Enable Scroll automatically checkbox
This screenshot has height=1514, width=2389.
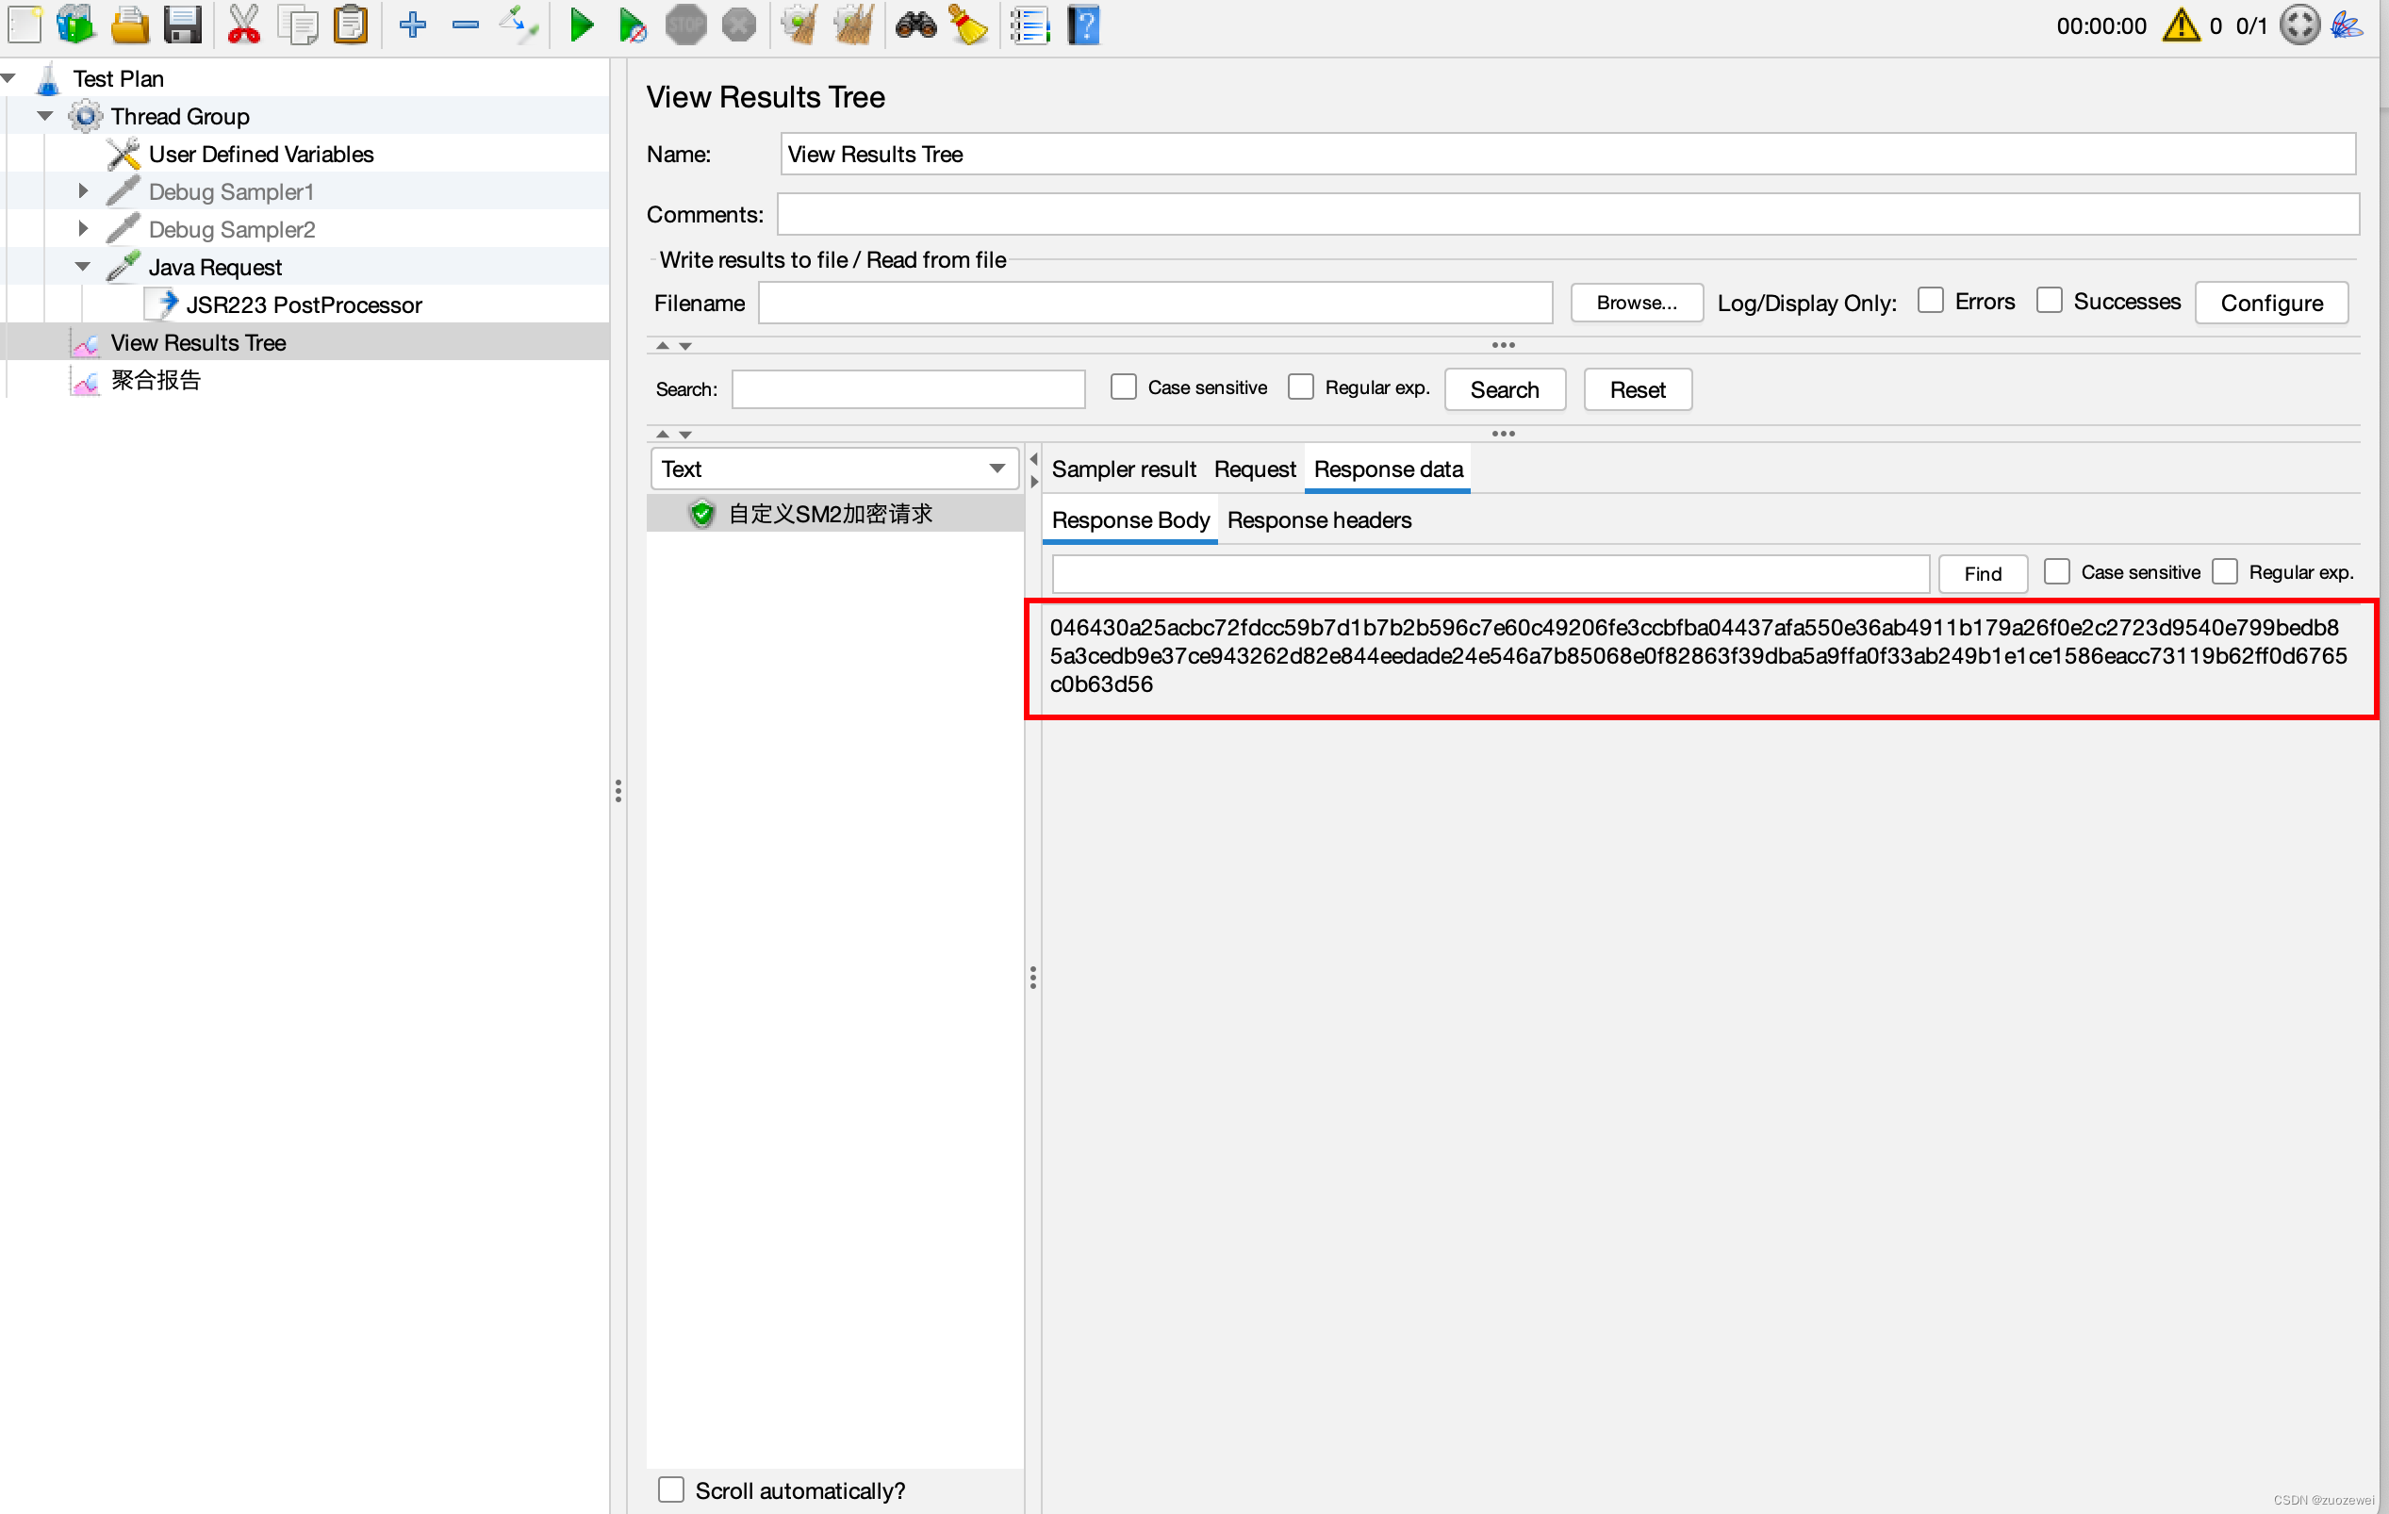coord(672,1491)
